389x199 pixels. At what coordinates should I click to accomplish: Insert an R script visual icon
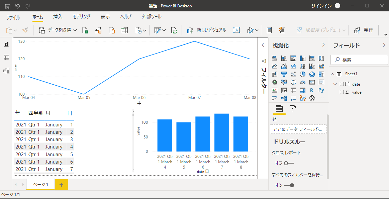coord(312,90)
